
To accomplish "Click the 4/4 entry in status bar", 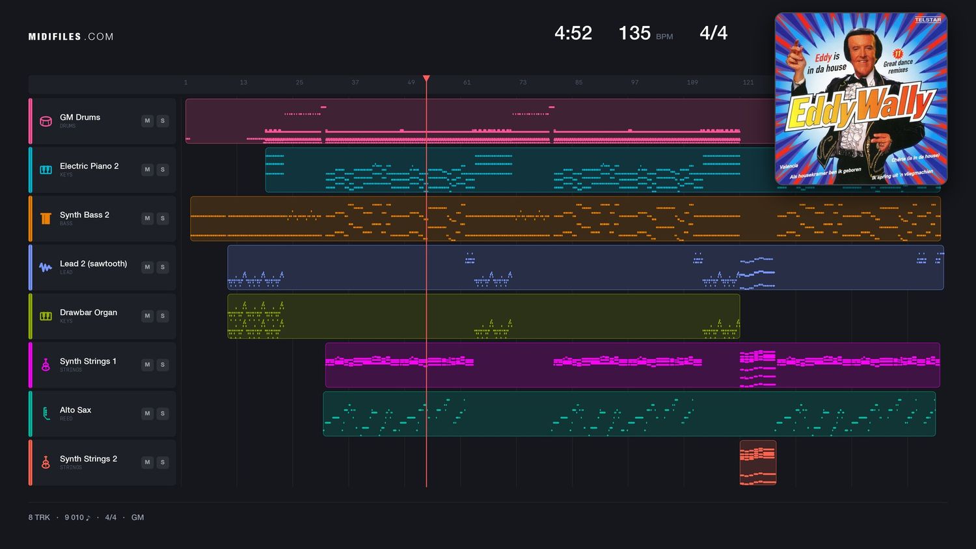I will (111, 517).
